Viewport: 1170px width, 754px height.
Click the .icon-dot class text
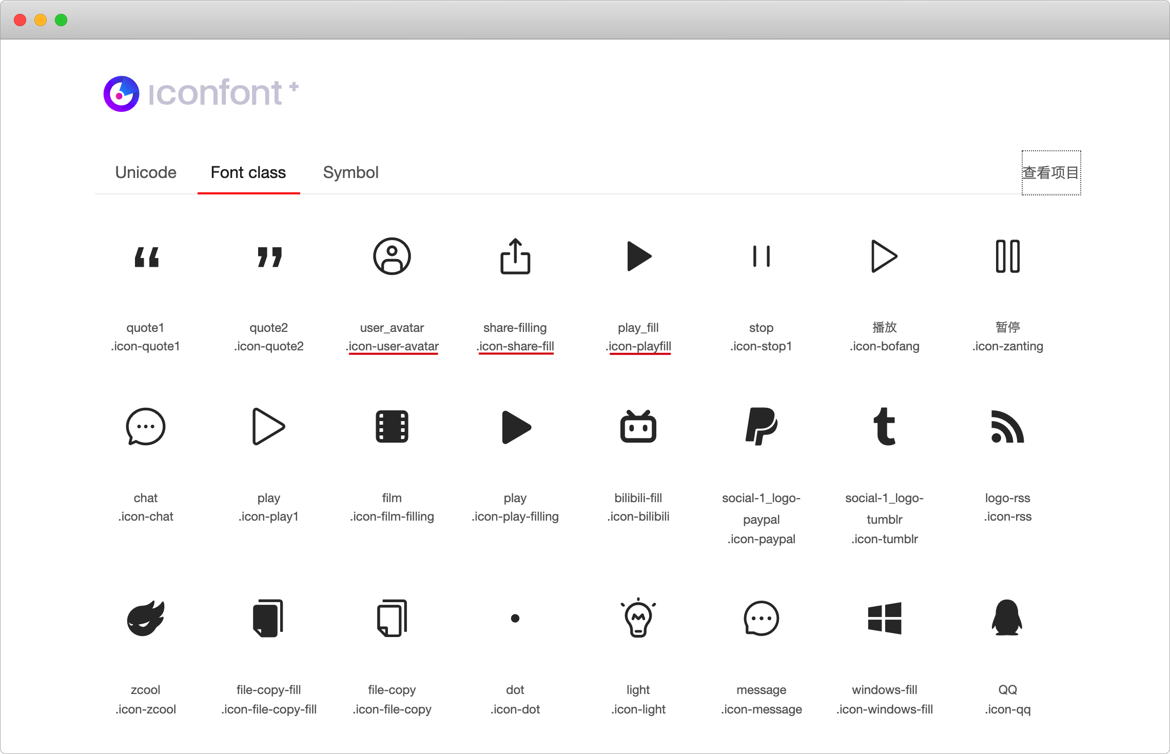[515, 709]
